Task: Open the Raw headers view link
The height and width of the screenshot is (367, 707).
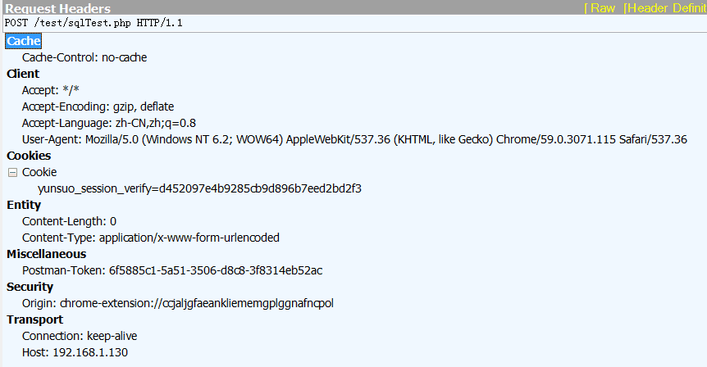Action: click(x=600, y=8)
